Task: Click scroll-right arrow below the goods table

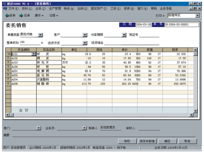Action: point(192,115)
